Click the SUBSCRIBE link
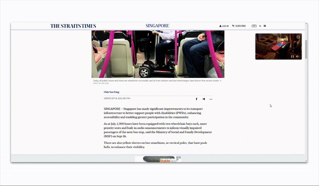 pos(240,26)
